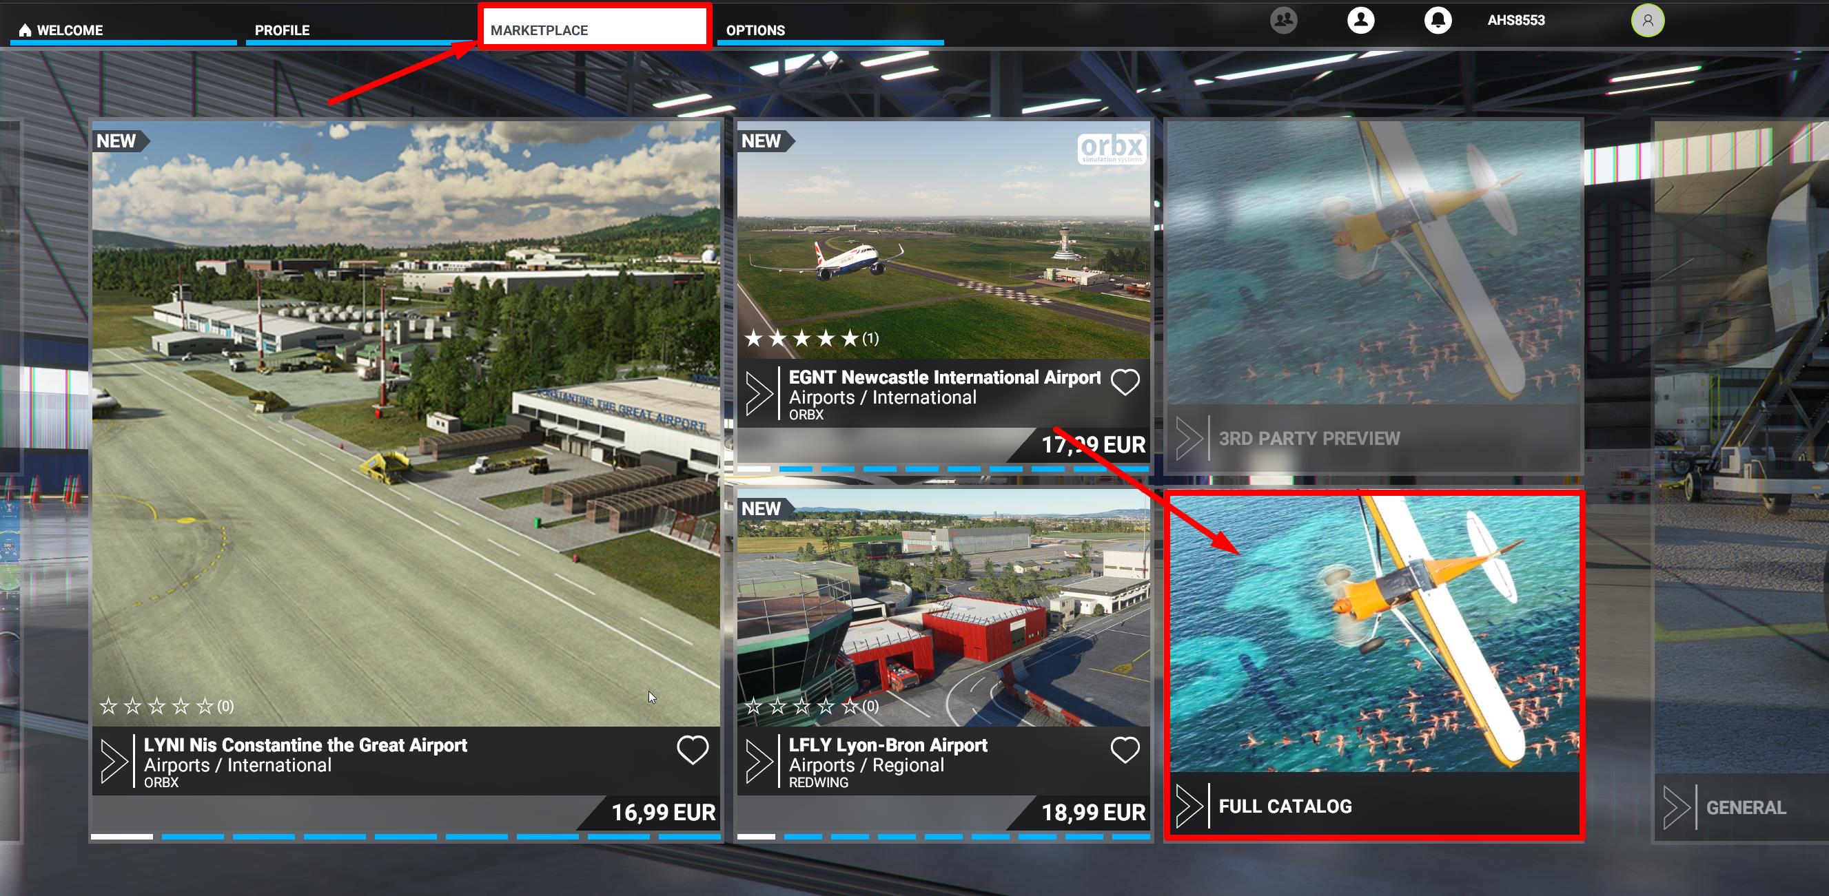
Task: Favorite LYNI Nis Constantine airport heart
Action: 693,750
